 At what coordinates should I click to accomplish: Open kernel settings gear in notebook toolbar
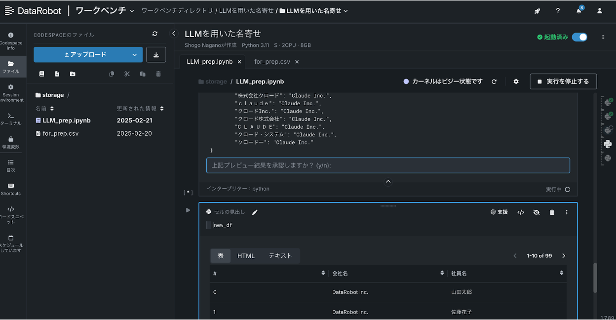point(516,81)
